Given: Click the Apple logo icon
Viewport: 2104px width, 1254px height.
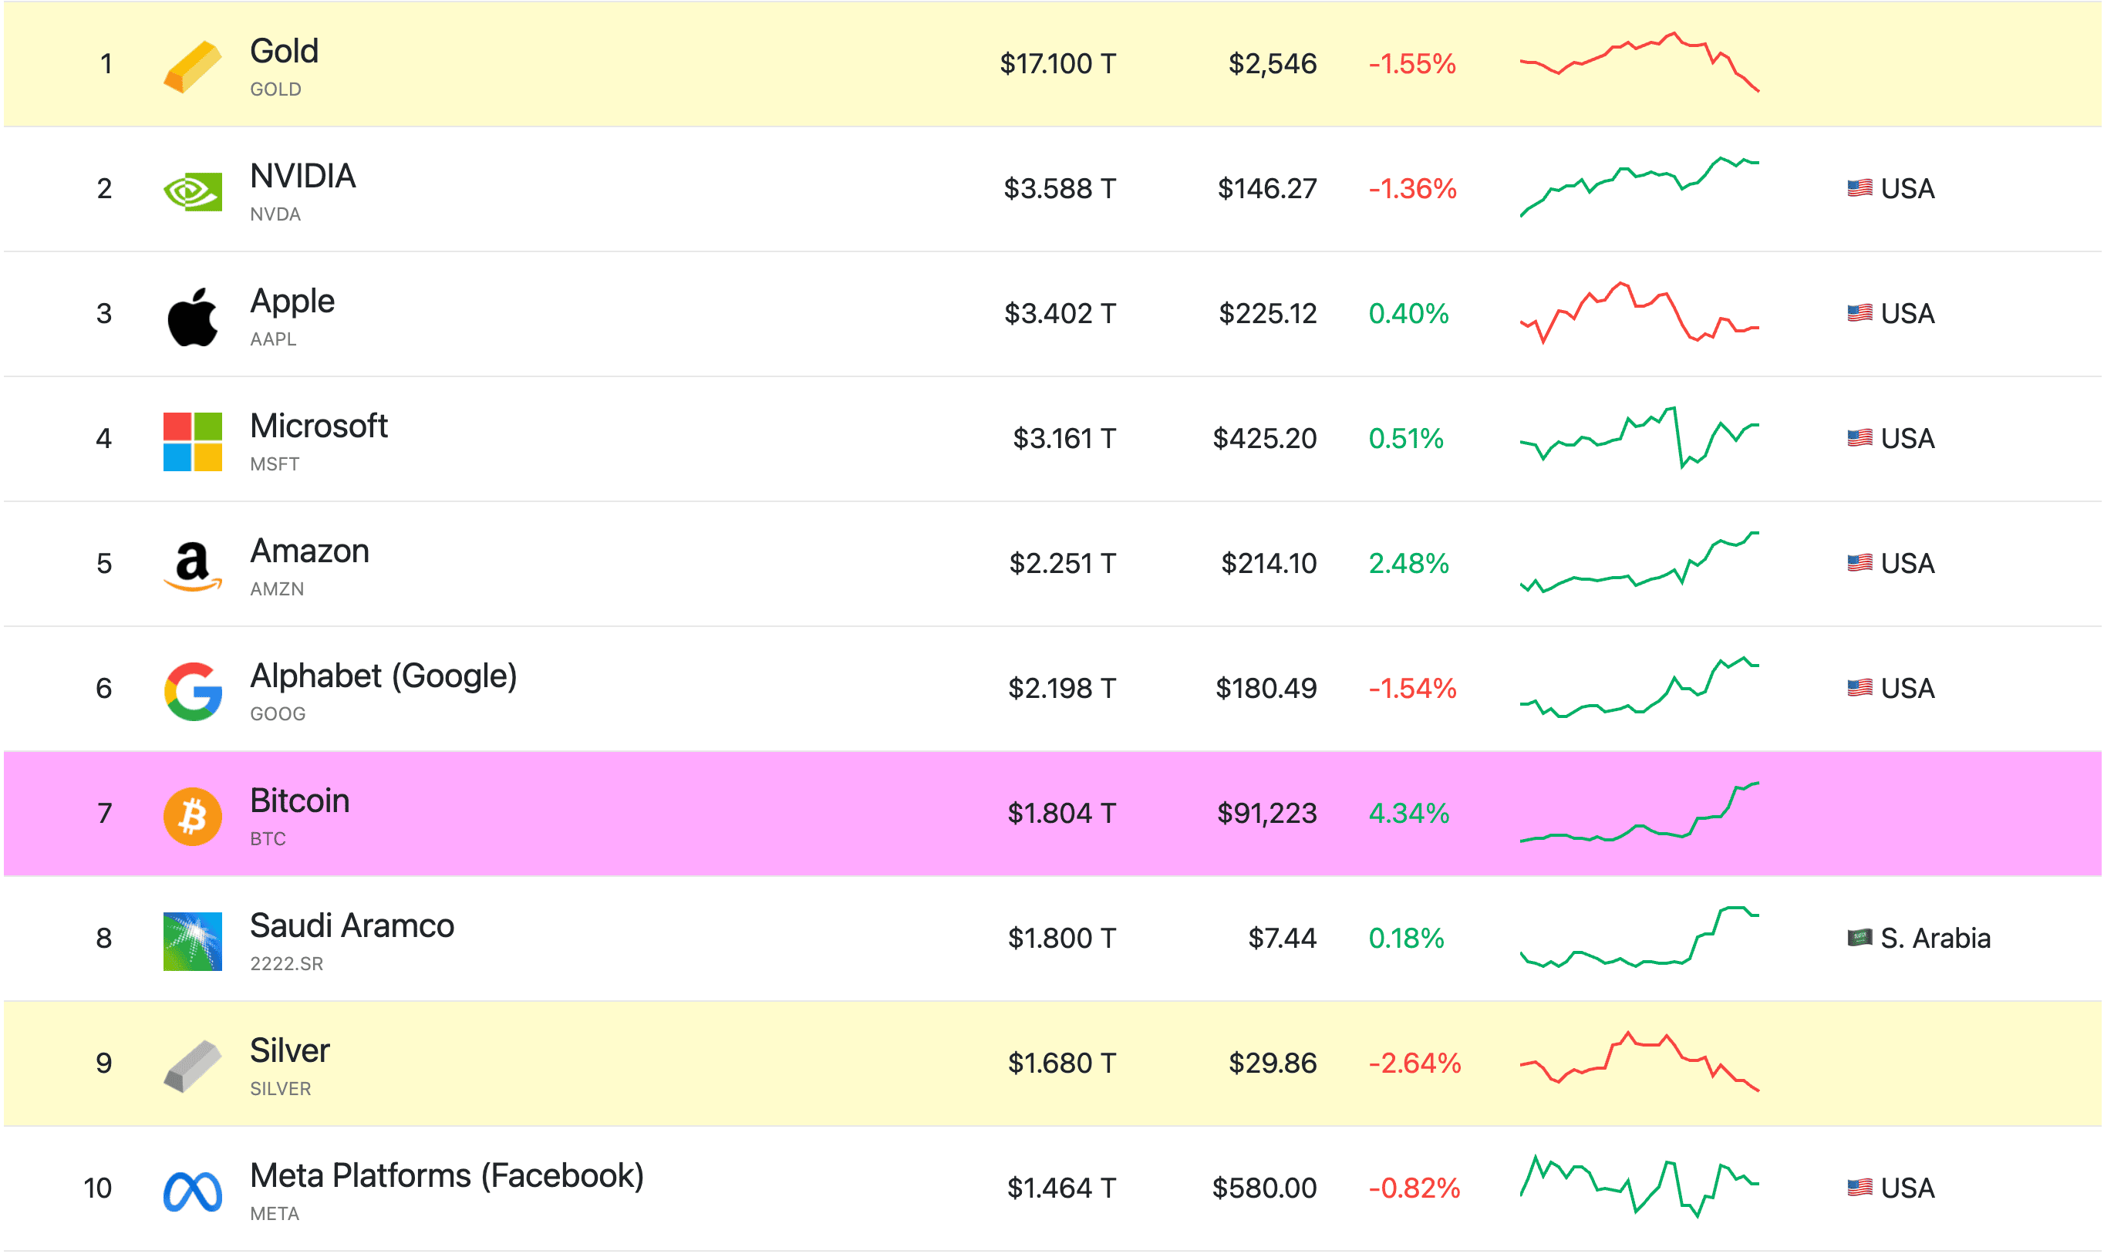Looking at the screenshot, I should [x=193, y=317].
